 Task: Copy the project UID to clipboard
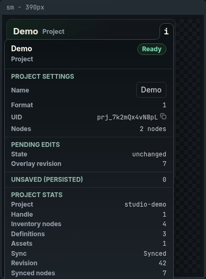tap(163, 117)
